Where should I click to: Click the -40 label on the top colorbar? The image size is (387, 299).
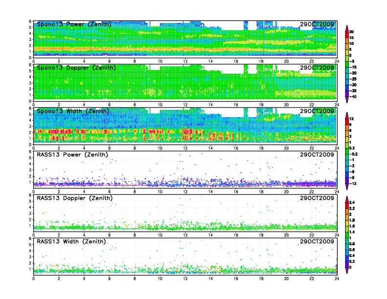(x=353, y=97)
